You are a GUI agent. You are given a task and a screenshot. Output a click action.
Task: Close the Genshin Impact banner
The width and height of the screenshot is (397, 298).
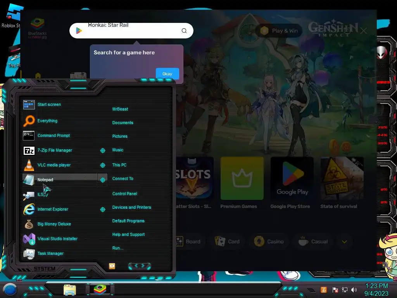click(x=364, y=31)
